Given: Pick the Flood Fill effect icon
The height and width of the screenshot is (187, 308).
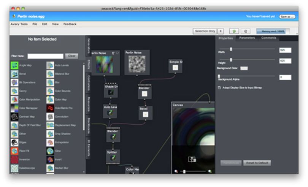Looking at the screenshot, I should click(14, 151).
